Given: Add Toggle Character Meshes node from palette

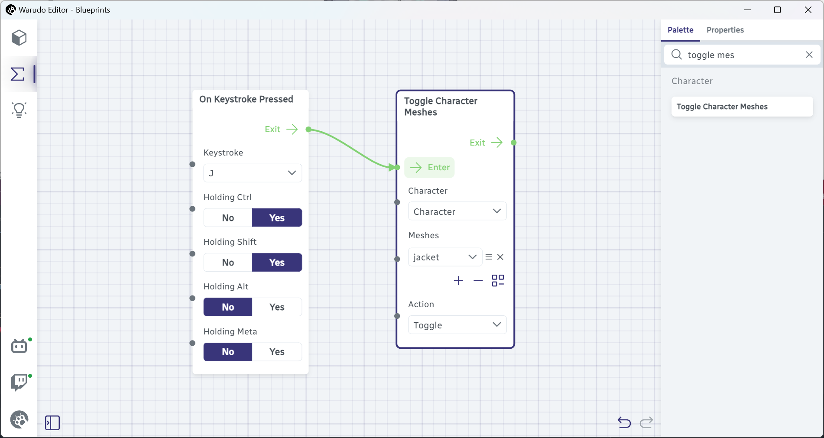Looking at the screenshot, I should (x=742, y=107).
